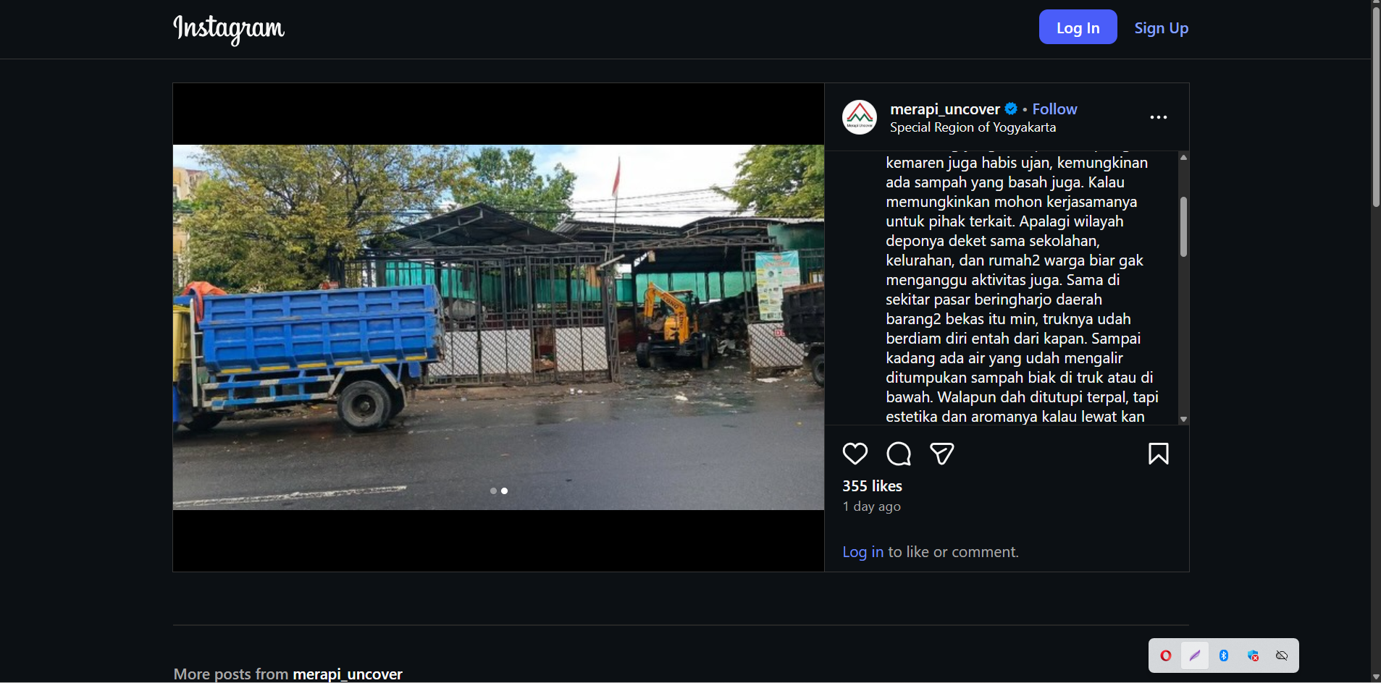Open the Special Region of Yogyakarta location
1381x683 pixels.
pyautogui.click(x=973, y=127)
